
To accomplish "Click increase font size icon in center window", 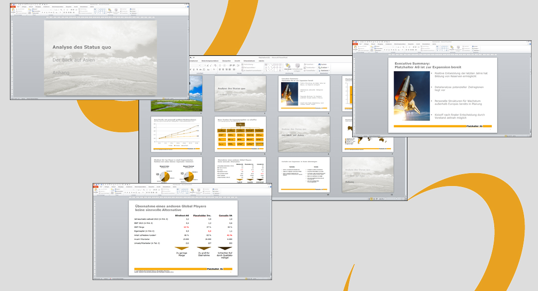I will 208,65.
